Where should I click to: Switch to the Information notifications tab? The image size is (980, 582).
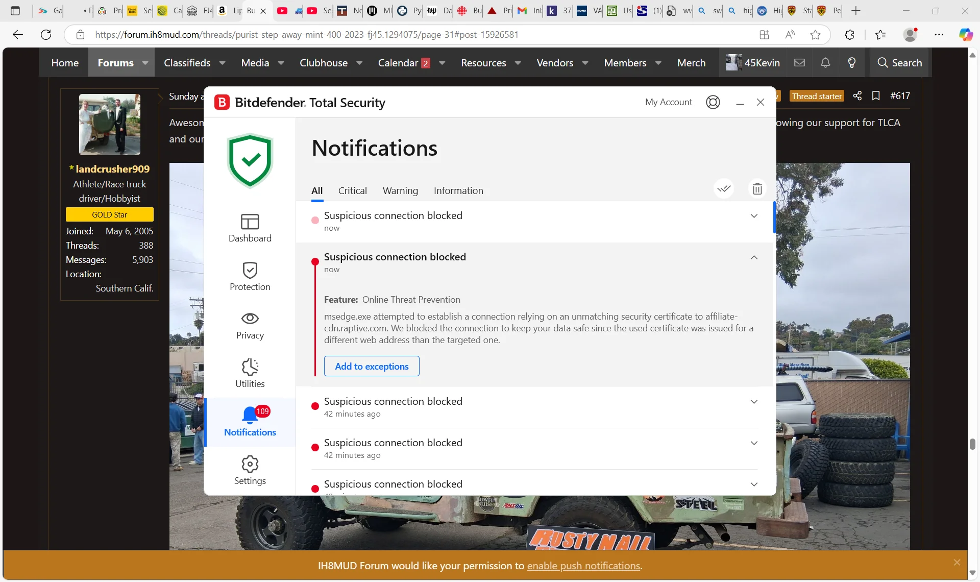pyautogui.click(x=458, y=190)
